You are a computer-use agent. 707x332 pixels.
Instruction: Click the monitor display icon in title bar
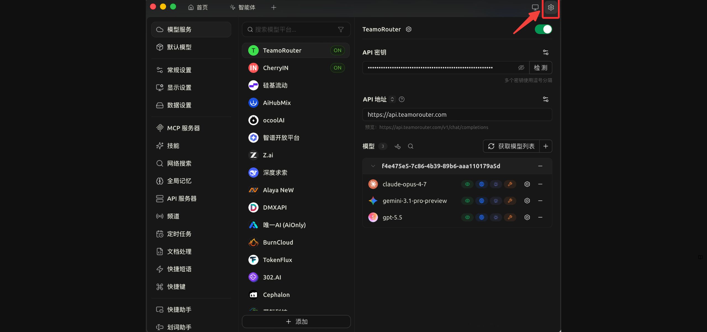[535, 7]
